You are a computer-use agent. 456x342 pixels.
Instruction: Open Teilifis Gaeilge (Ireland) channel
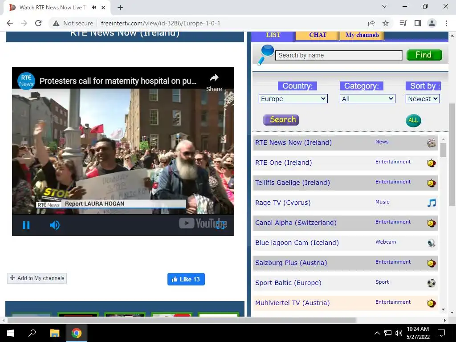click(x=293, y=183)
